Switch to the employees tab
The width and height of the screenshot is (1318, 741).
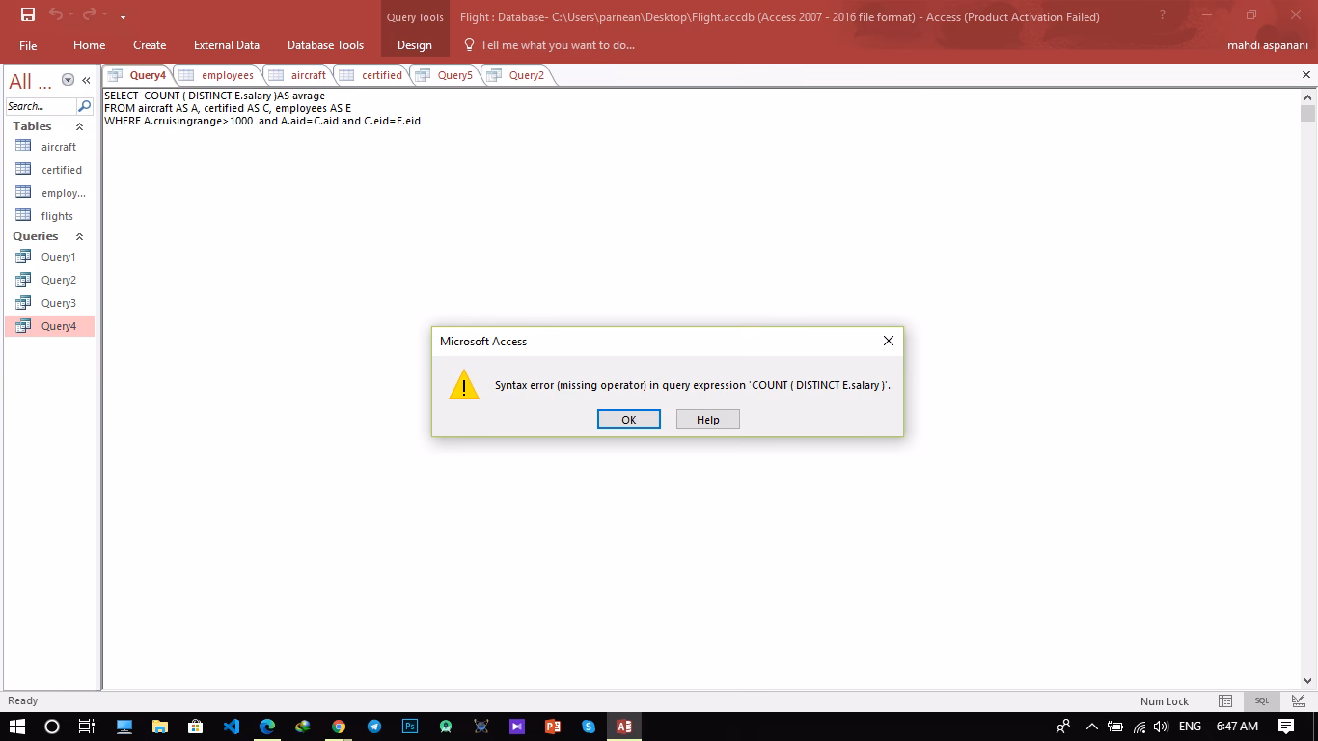tap(230, 74)
